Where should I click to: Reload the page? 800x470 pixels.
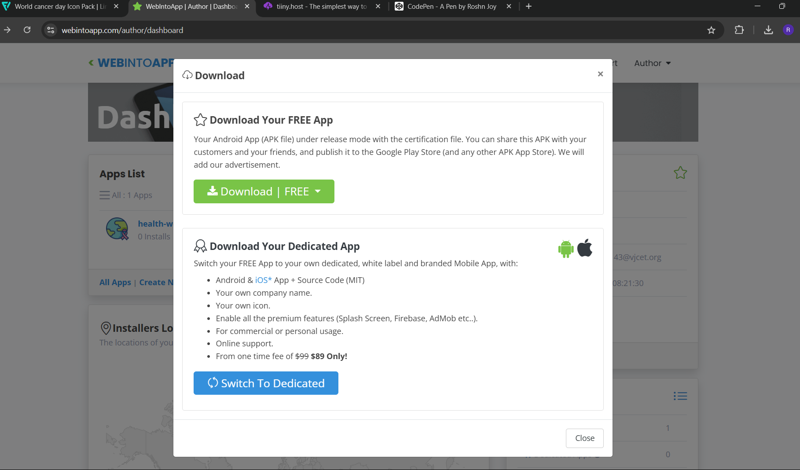pyautogui.click(x=27, y=30)
